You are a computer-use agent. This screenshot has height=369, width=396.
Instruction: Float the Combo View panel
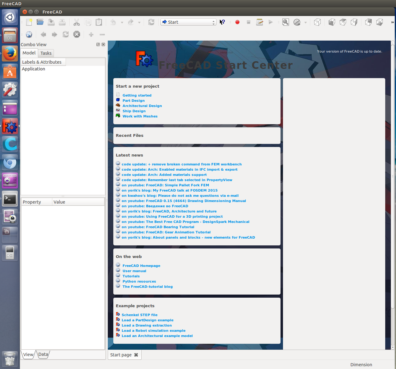pos(98,45)
